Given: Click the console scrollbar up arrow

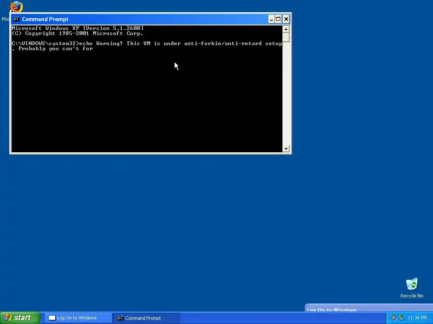Looking at the screenshot, I should click(286, 29).
